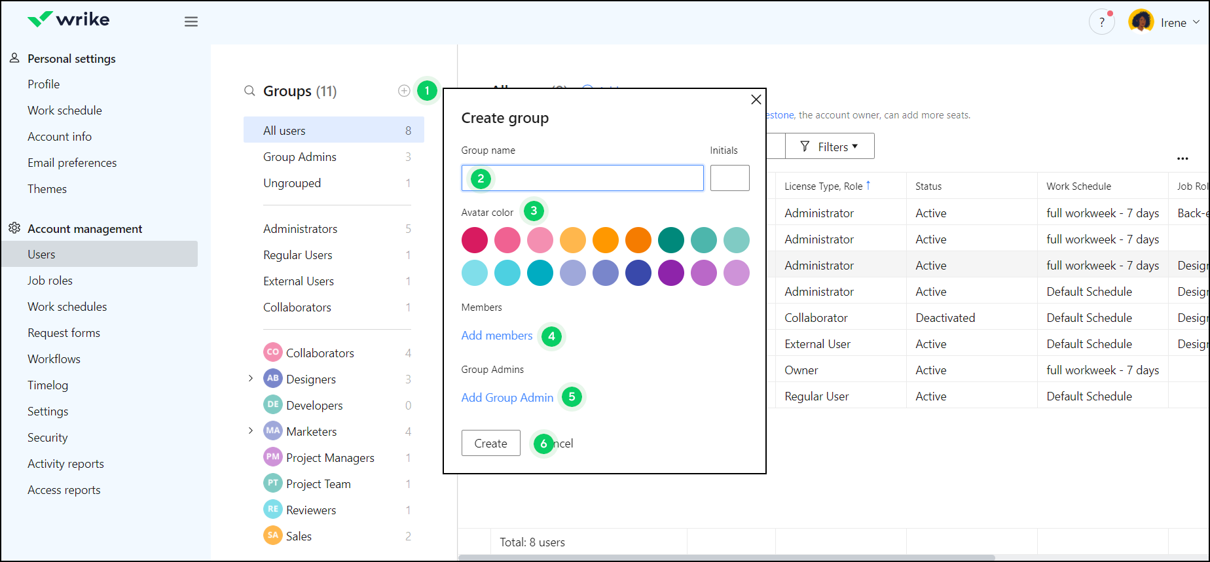Expand the Marketers group tree
1210x562 pixels.
(x=251, y=431)
